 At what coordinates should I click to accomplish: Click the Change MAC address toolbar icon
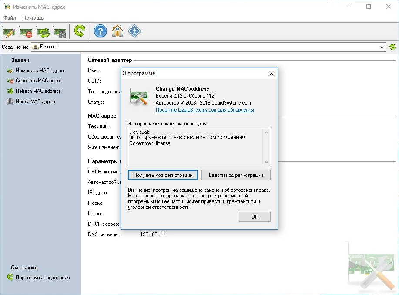[x=9, y=31]
